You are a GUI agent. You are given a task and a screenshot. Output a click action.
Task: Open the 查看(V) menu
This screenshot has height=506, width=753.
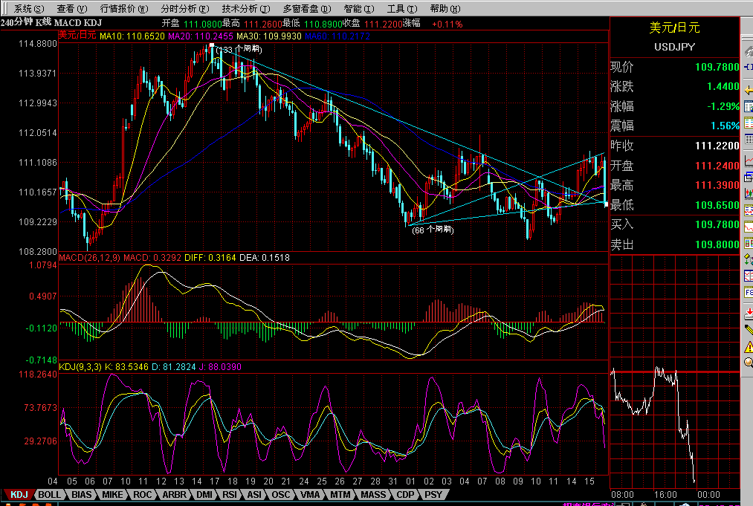(x=72, y=9)
